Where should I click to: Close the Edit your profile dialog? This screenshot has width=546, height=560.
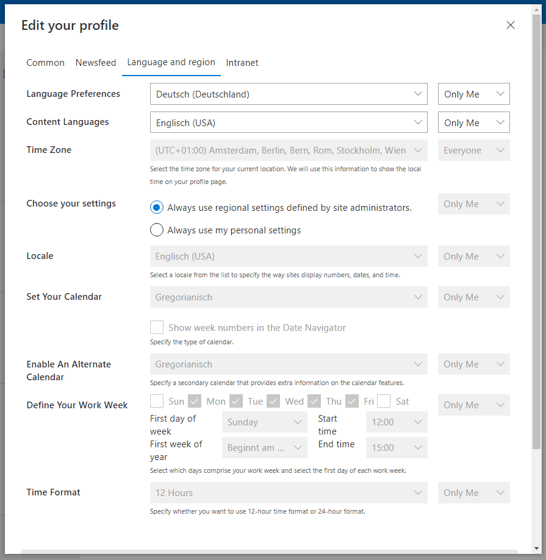tap(511, 25)
